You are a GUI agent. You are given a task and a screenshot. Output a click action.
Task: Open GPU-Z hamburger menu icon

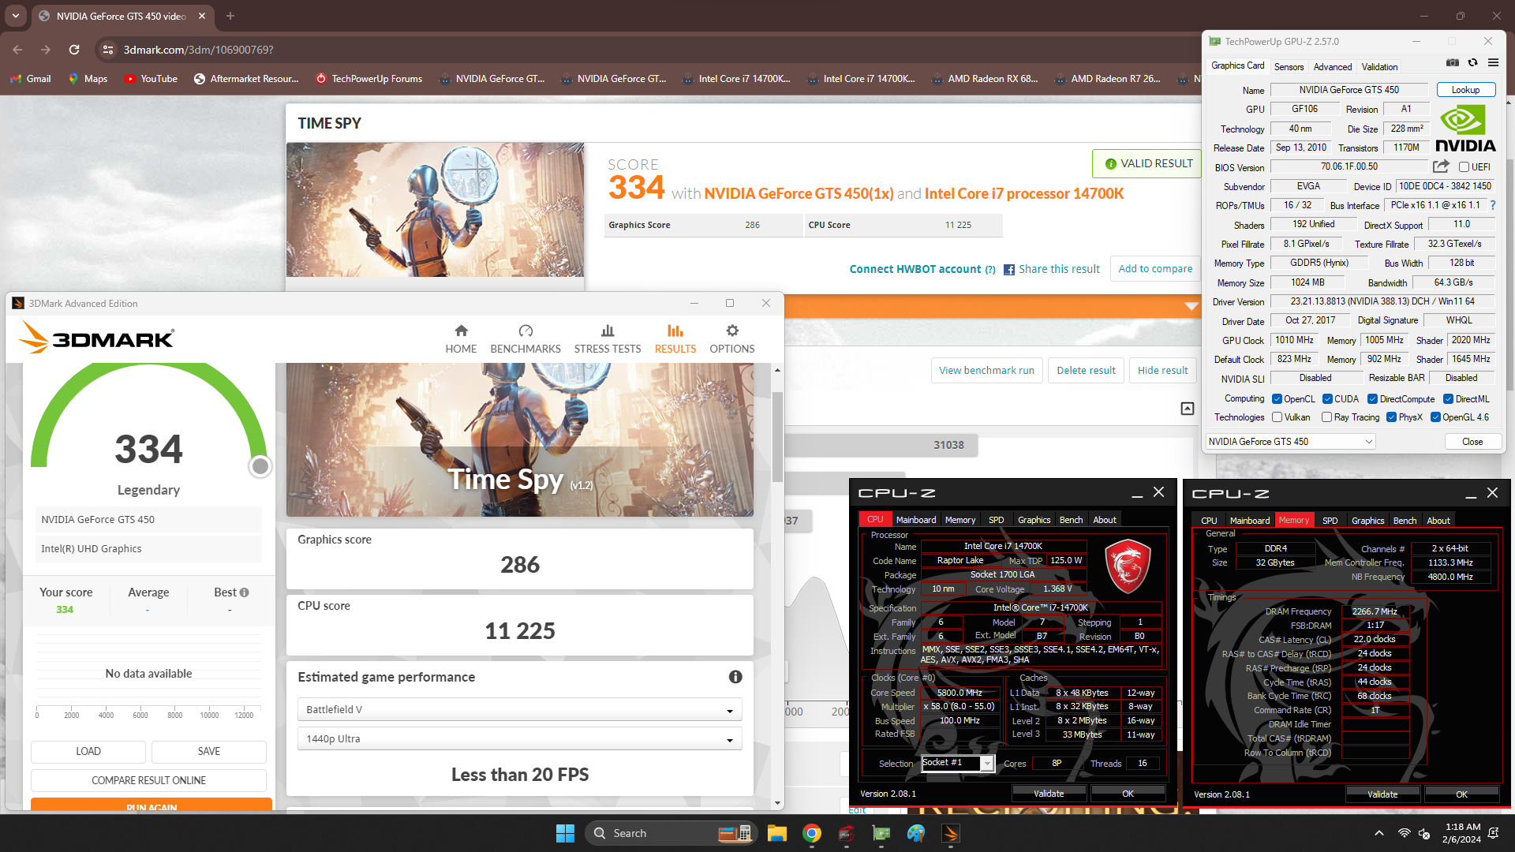[x=1493, y=63]
